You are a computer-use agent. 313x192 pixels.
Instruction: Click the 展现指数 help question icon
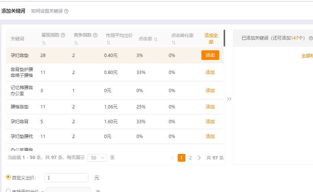coord(63,35)
